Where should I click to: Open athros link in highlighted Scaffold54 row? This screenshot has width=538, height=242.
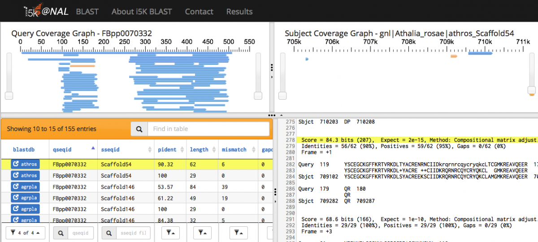(25, 164)
